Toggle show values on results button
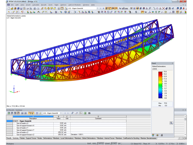Viewport: 193px width, 145px height. 116,8
